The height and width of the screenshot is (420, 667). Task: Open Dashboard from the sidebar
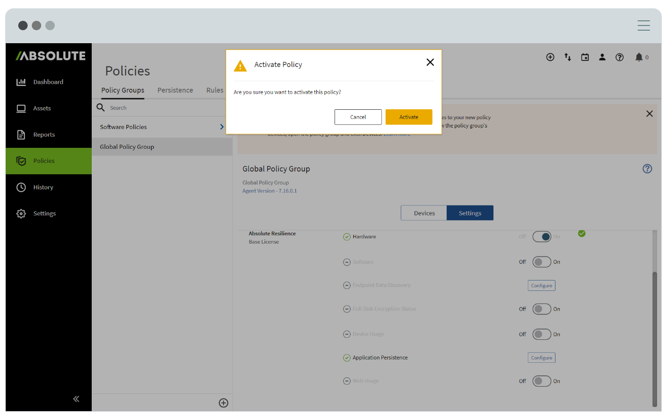click(48, 82)
